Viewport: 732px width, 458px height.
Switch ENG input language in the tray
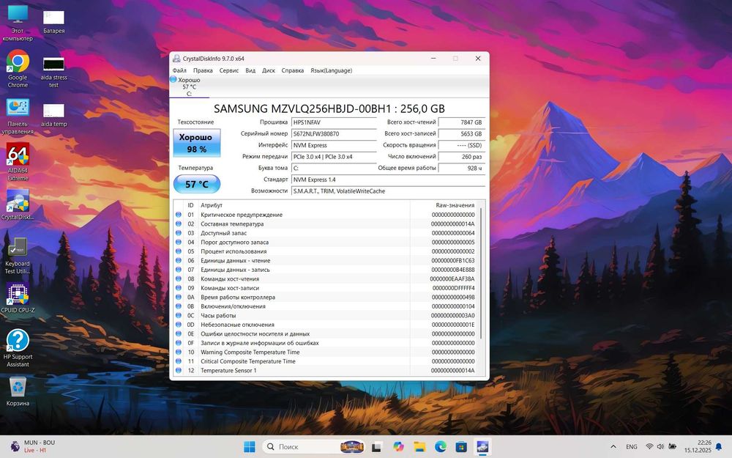coord(632,447)
